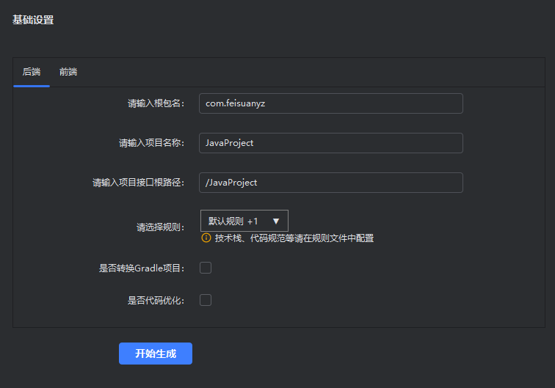Click the triangle arrow in the rule dropdown
The image size is (555, 388).
tap(276, 221)
